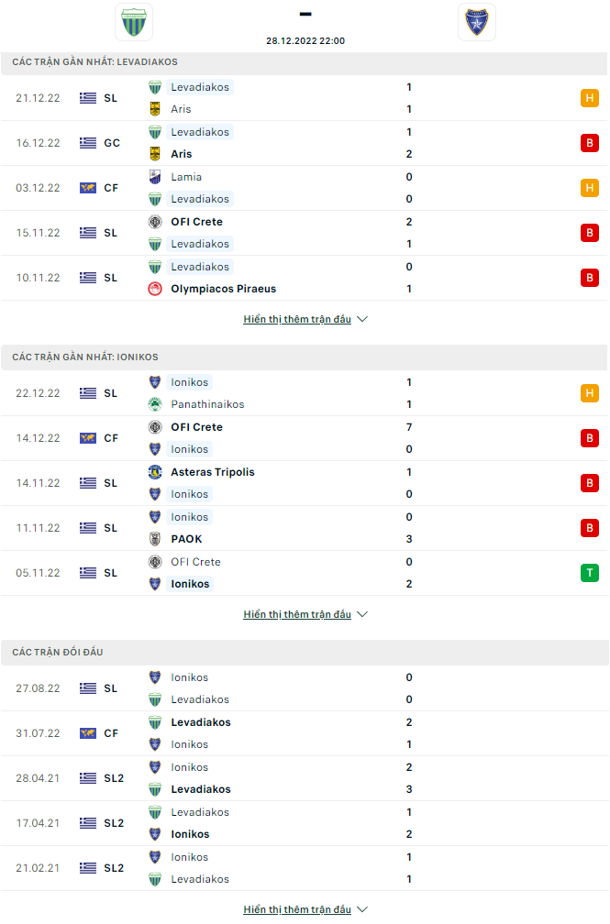
Task: Click the PAOK team logo
Action: click(155, 539)
